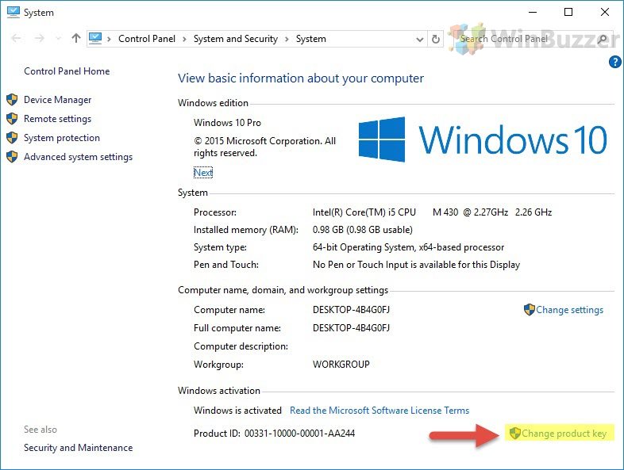Click Change product key link
The width and height of the screenshot is (624, 470).
(x=564, y=434)
